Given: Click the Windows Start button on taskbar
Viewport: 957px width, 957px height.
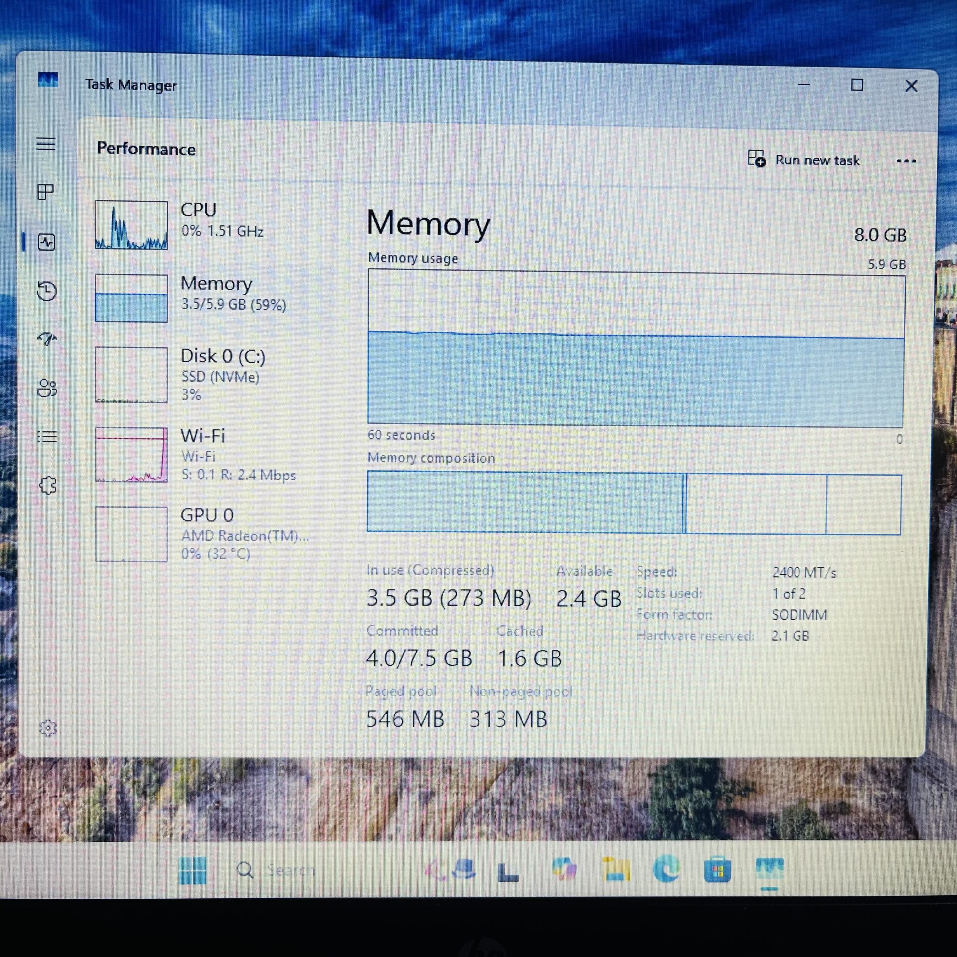Looking at the screenshot, I should [x=192, y=870].
